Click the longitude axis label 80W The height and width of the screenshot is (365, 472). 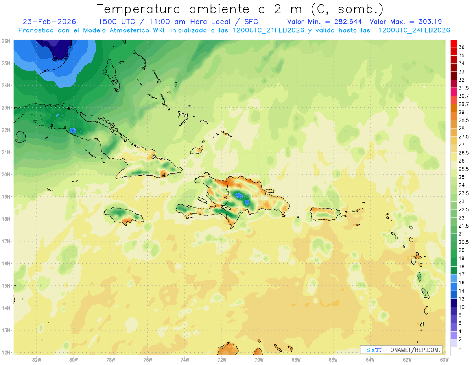point(74,359)
